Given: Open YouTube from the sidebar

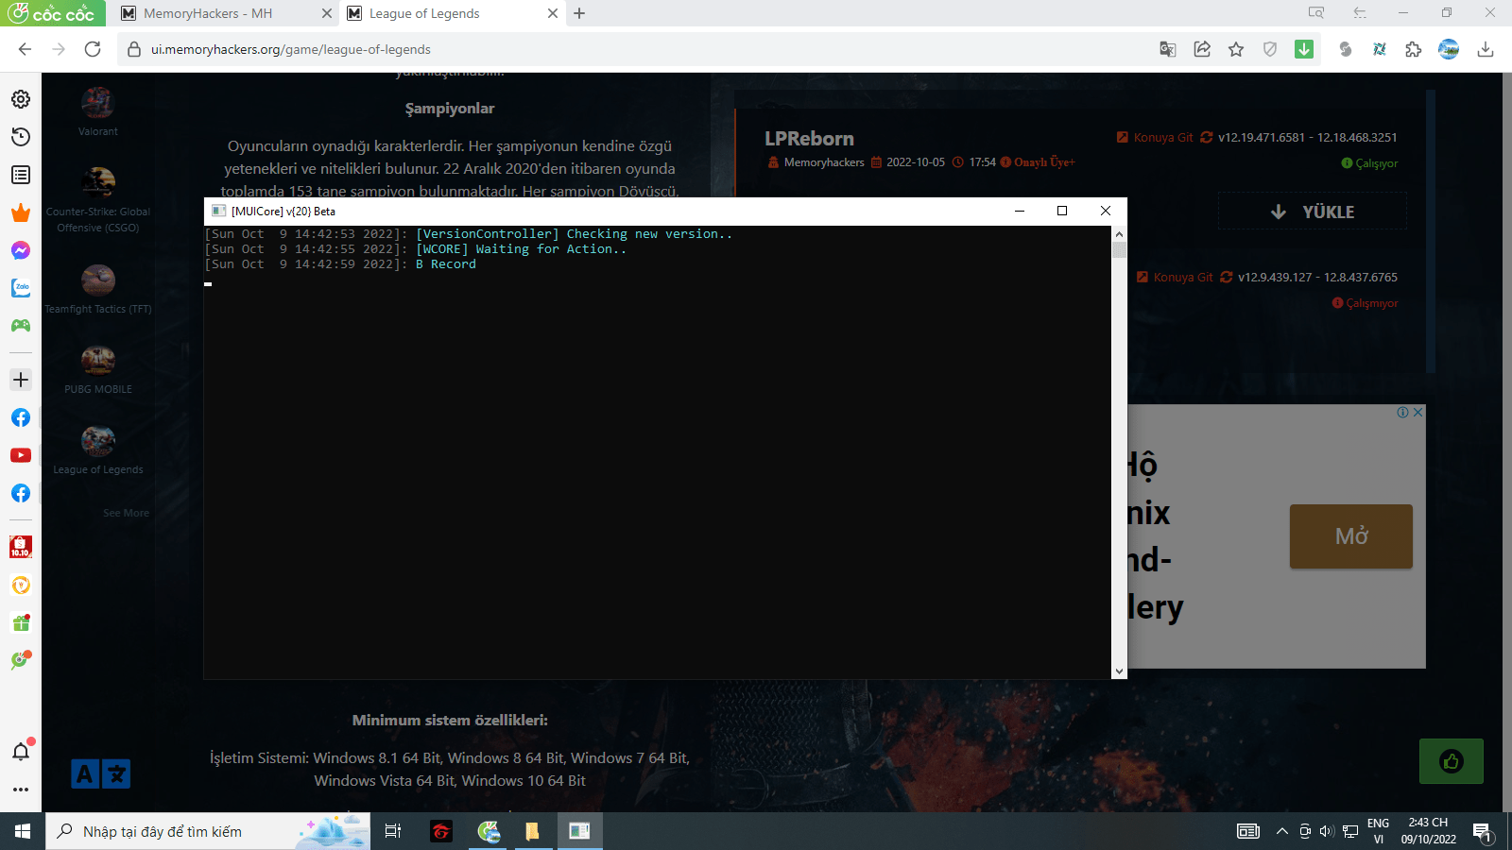Looking at the screenshot, I should pyautogui.click(x=21, y=455).
